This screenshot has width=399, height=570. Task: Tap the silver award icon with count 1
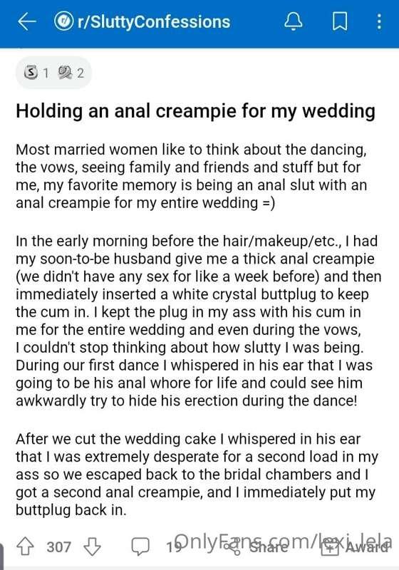[x=31, y=73]
